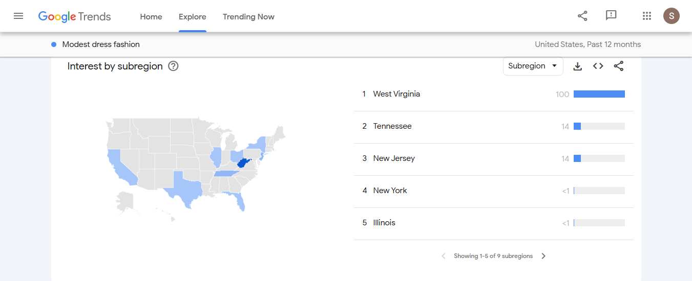Click the share icon in top header
This screenshot has width=692, height=281.
pos(582,16)
